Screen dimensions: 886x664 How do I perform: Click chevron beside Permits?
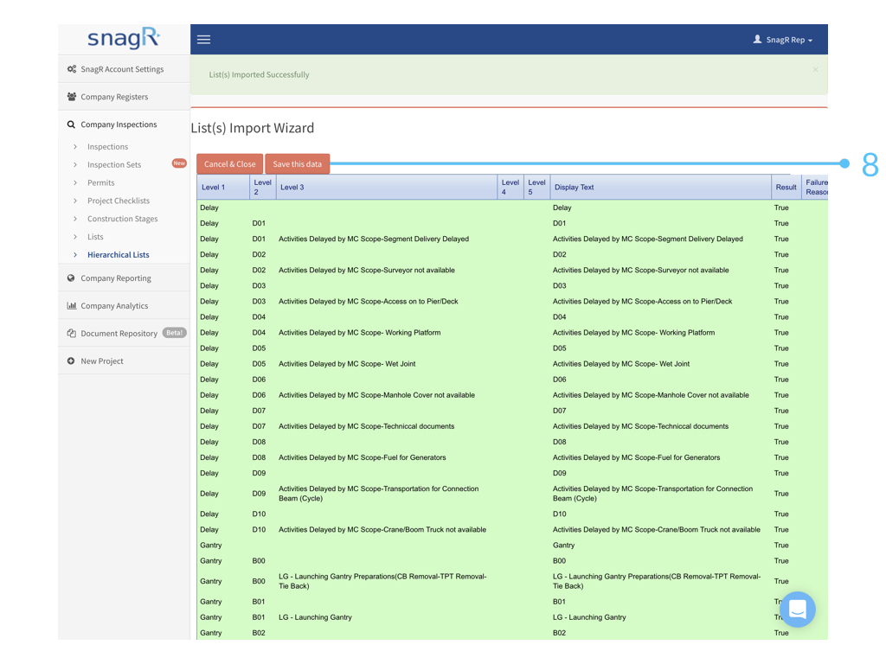coord(75,183)
